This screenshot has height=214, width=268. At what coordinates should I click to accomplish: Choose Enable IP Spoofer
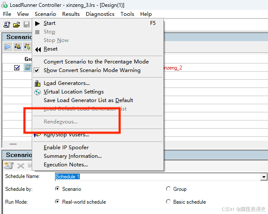coord(98,148)
